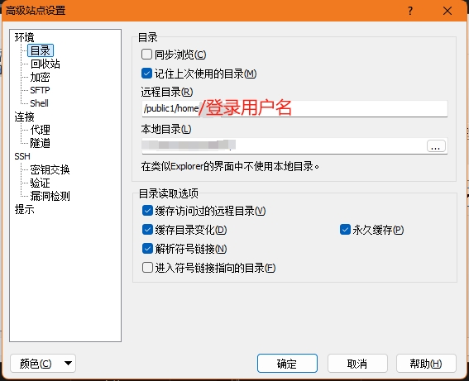Uncheck 永久缓存 checkbox
Image resolution: width=469 pixels, height=381 pixels.
pyautogui.click(x=345, y=230)
